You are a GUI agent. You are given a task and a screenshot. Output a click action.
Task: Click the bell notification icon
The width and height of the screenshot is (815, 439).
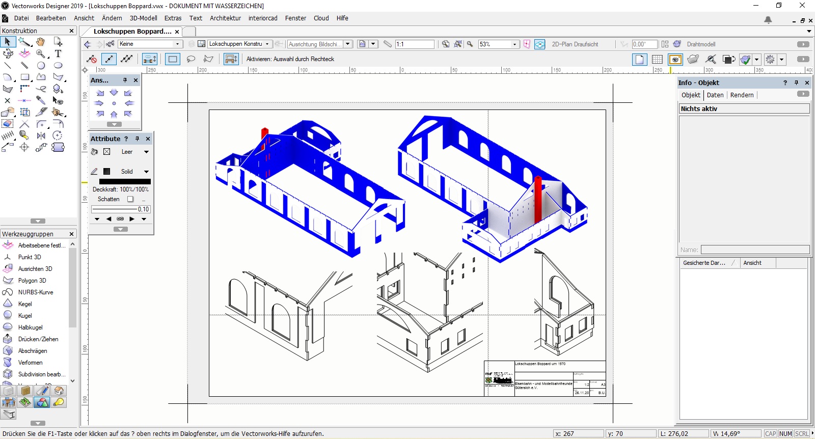pyautogui.click(x=768, y=19)
